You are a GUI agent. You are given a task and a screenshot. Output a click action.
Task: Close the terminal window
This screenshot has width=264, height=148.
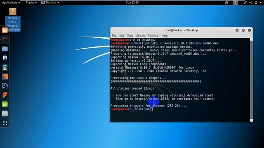tap(250, 30)
